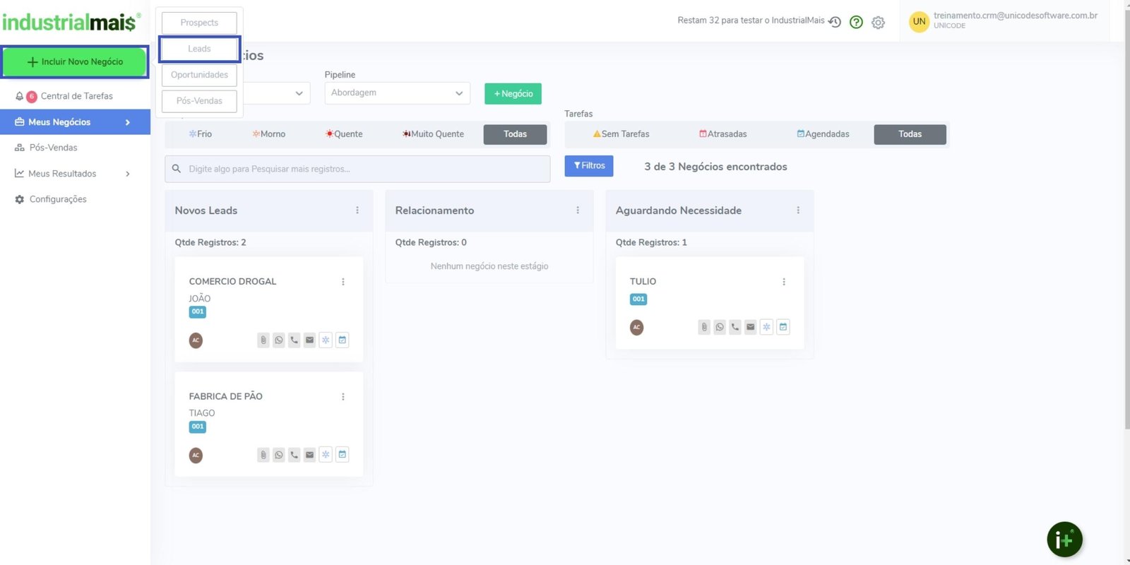Open the help question mark icon
Screen dimensions: 1130x565
pos(857,22)
